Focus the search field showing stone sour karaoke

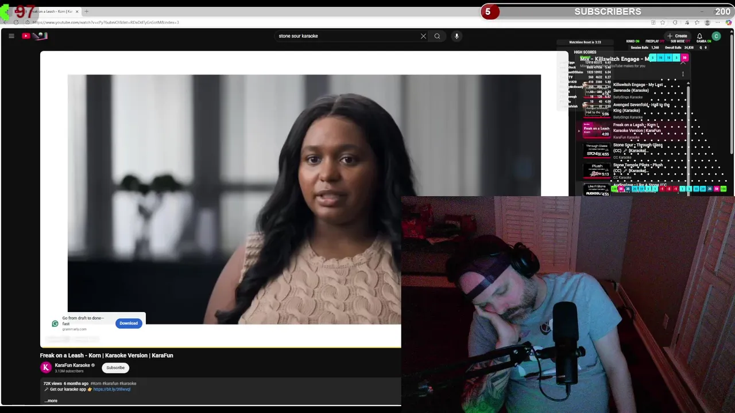pos(347,36)
